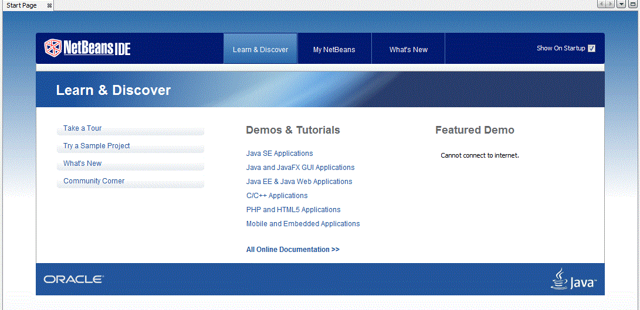Close the Start Page tab

point(49,5)
